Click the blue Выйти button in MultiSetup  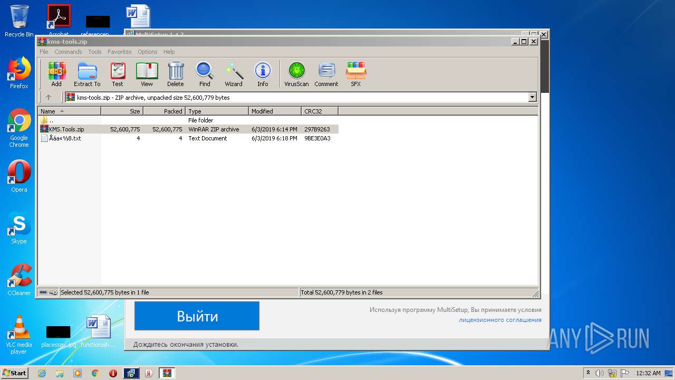point(197,316)
